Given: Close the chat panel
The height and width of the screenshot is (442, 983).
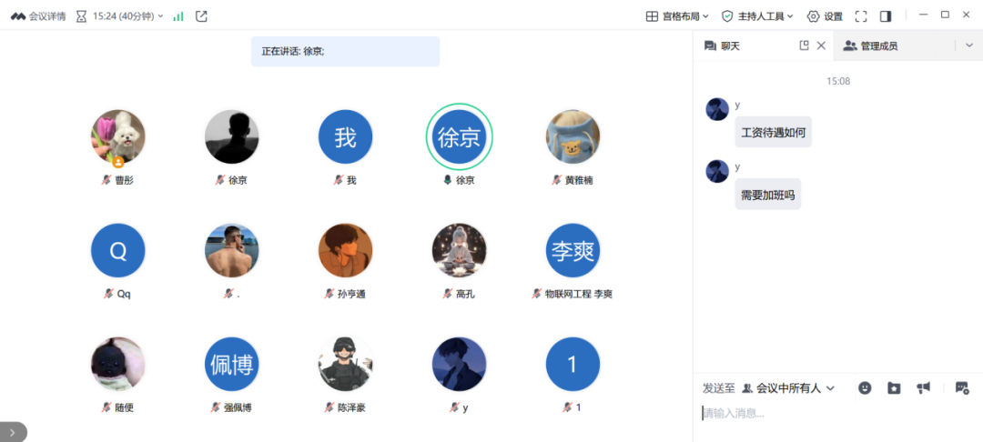Looking at the screenshot, I should tap(821, 45).
